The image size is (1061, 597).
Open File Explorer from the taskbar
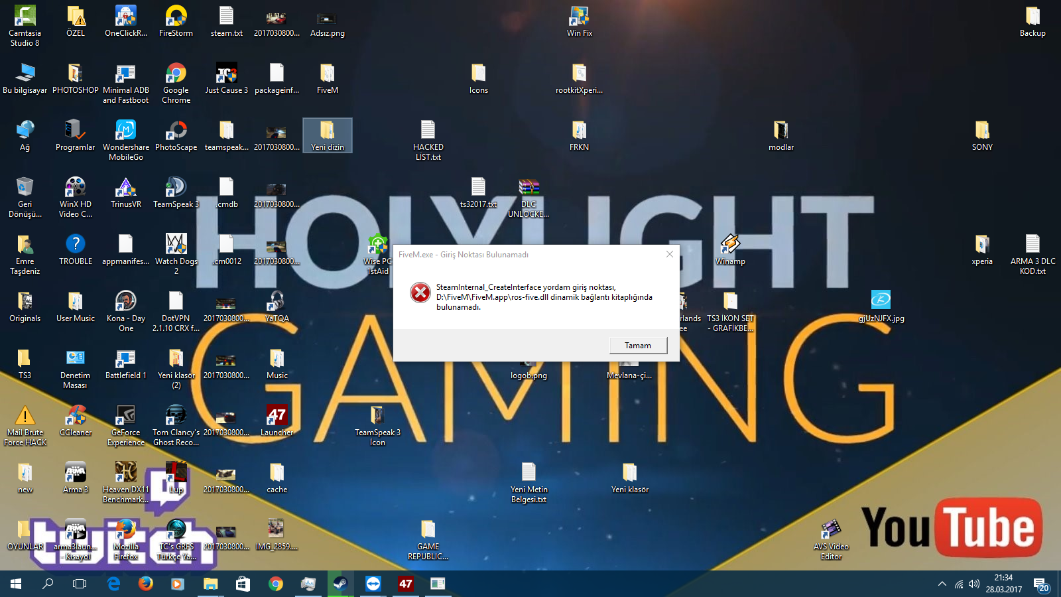click(x=210, y=584)
